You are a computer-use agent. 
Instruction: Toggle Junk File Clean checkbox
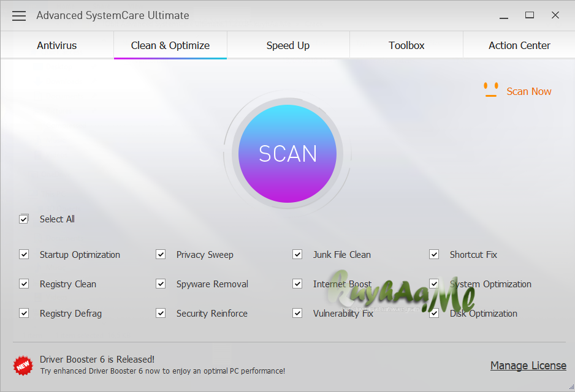tap(297, 254)
